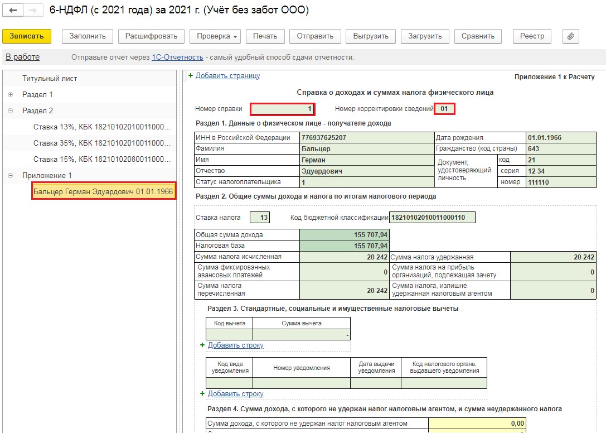Click the Печать button

pos(265,36)
